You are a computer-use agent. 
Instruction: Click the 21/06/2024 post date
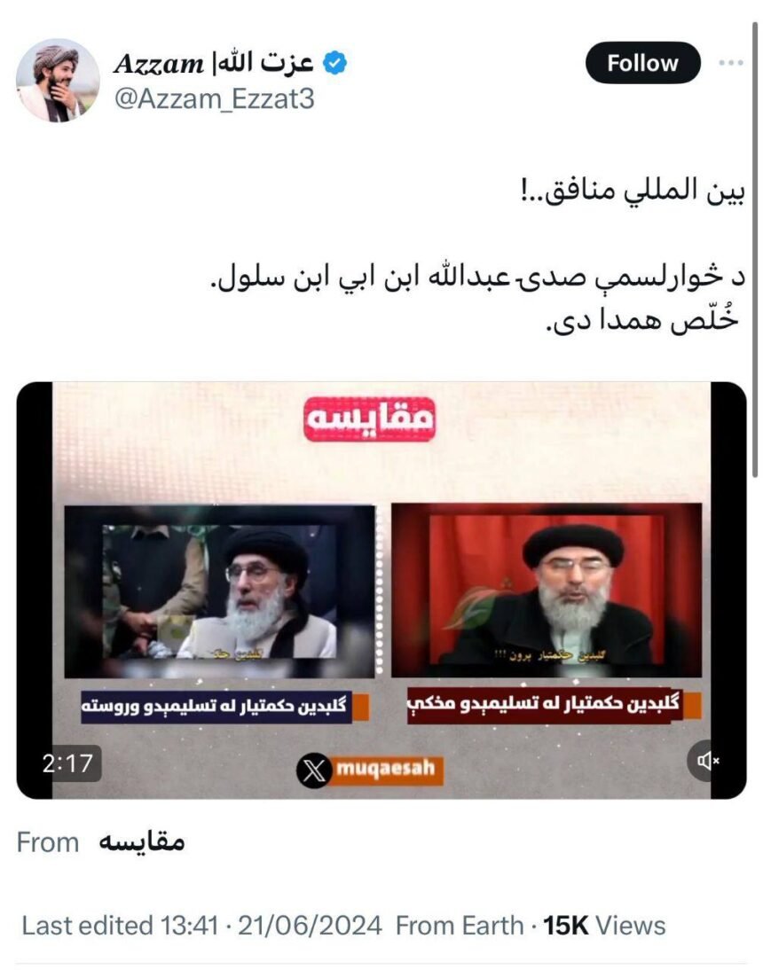click(310, 926)
